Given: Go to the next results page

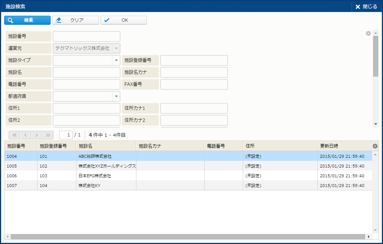Looking at the screenshot, I should click(36, 135).
